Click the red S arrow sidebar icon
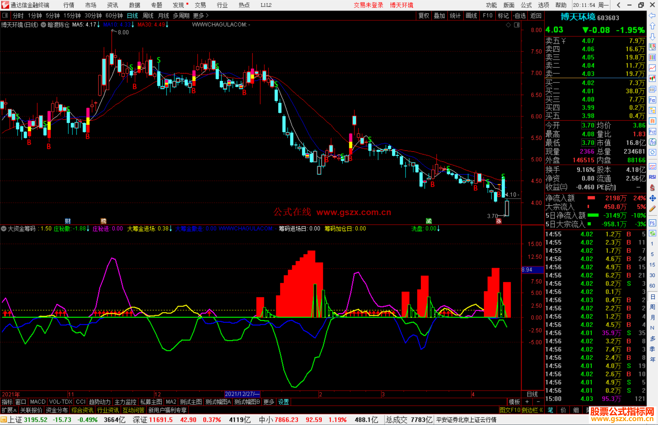658x425 pixels. pos(652,188)
